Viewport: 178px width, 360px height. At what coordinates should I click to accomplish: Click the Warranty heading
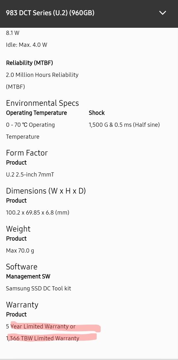(x=22, y=305)
